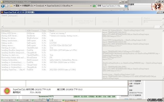Open the address bar history dropdown

tap(91, 6)
